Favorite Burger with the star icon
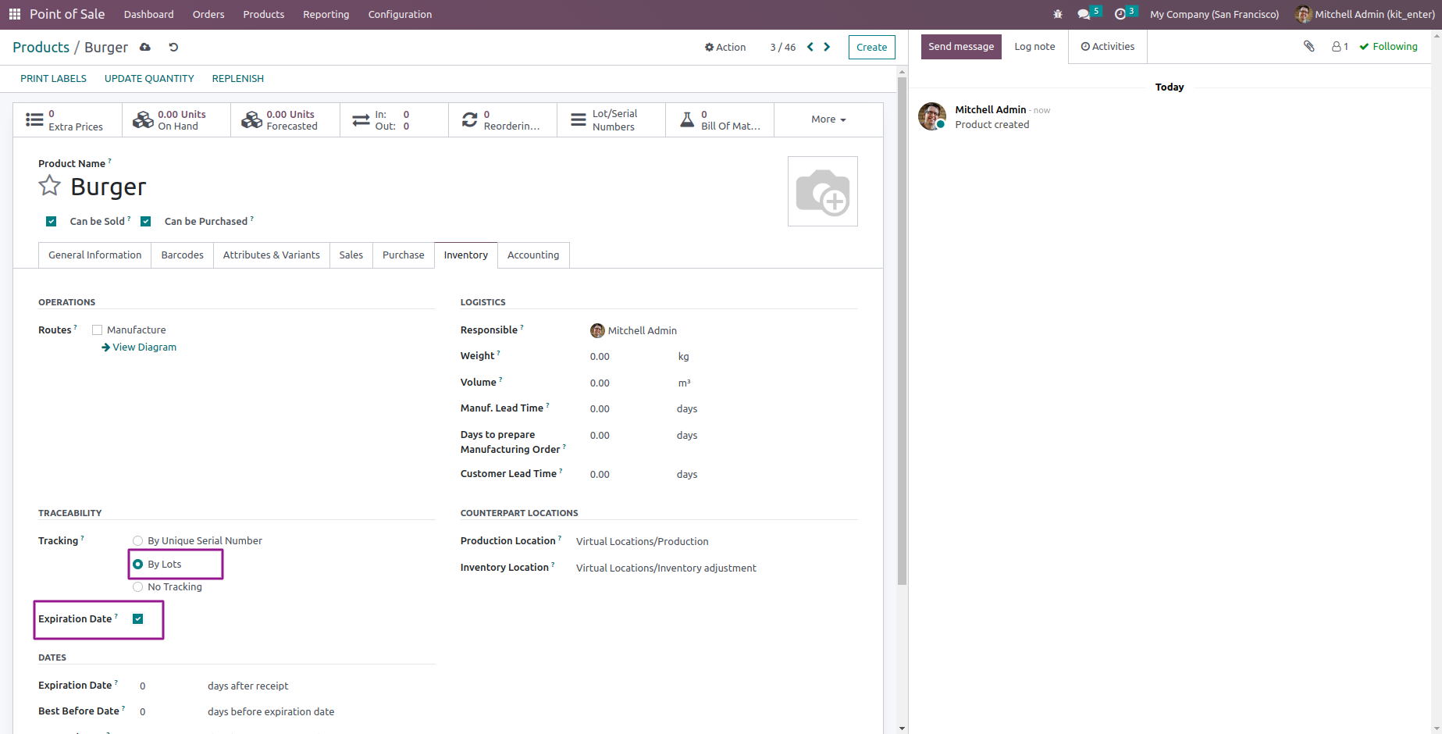 coord(49,186)
